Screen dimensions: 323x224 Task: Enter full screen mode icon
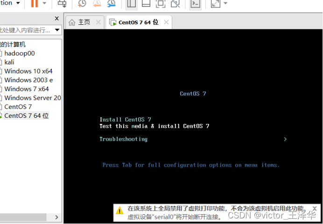pyautogui.click(x=161, y=3)
